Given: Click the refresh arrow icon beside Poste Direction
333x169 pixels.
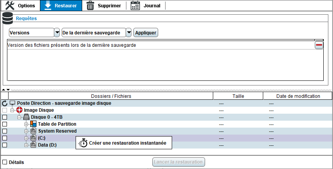Looking at the screenshot, I should click(x=5, y=103).
